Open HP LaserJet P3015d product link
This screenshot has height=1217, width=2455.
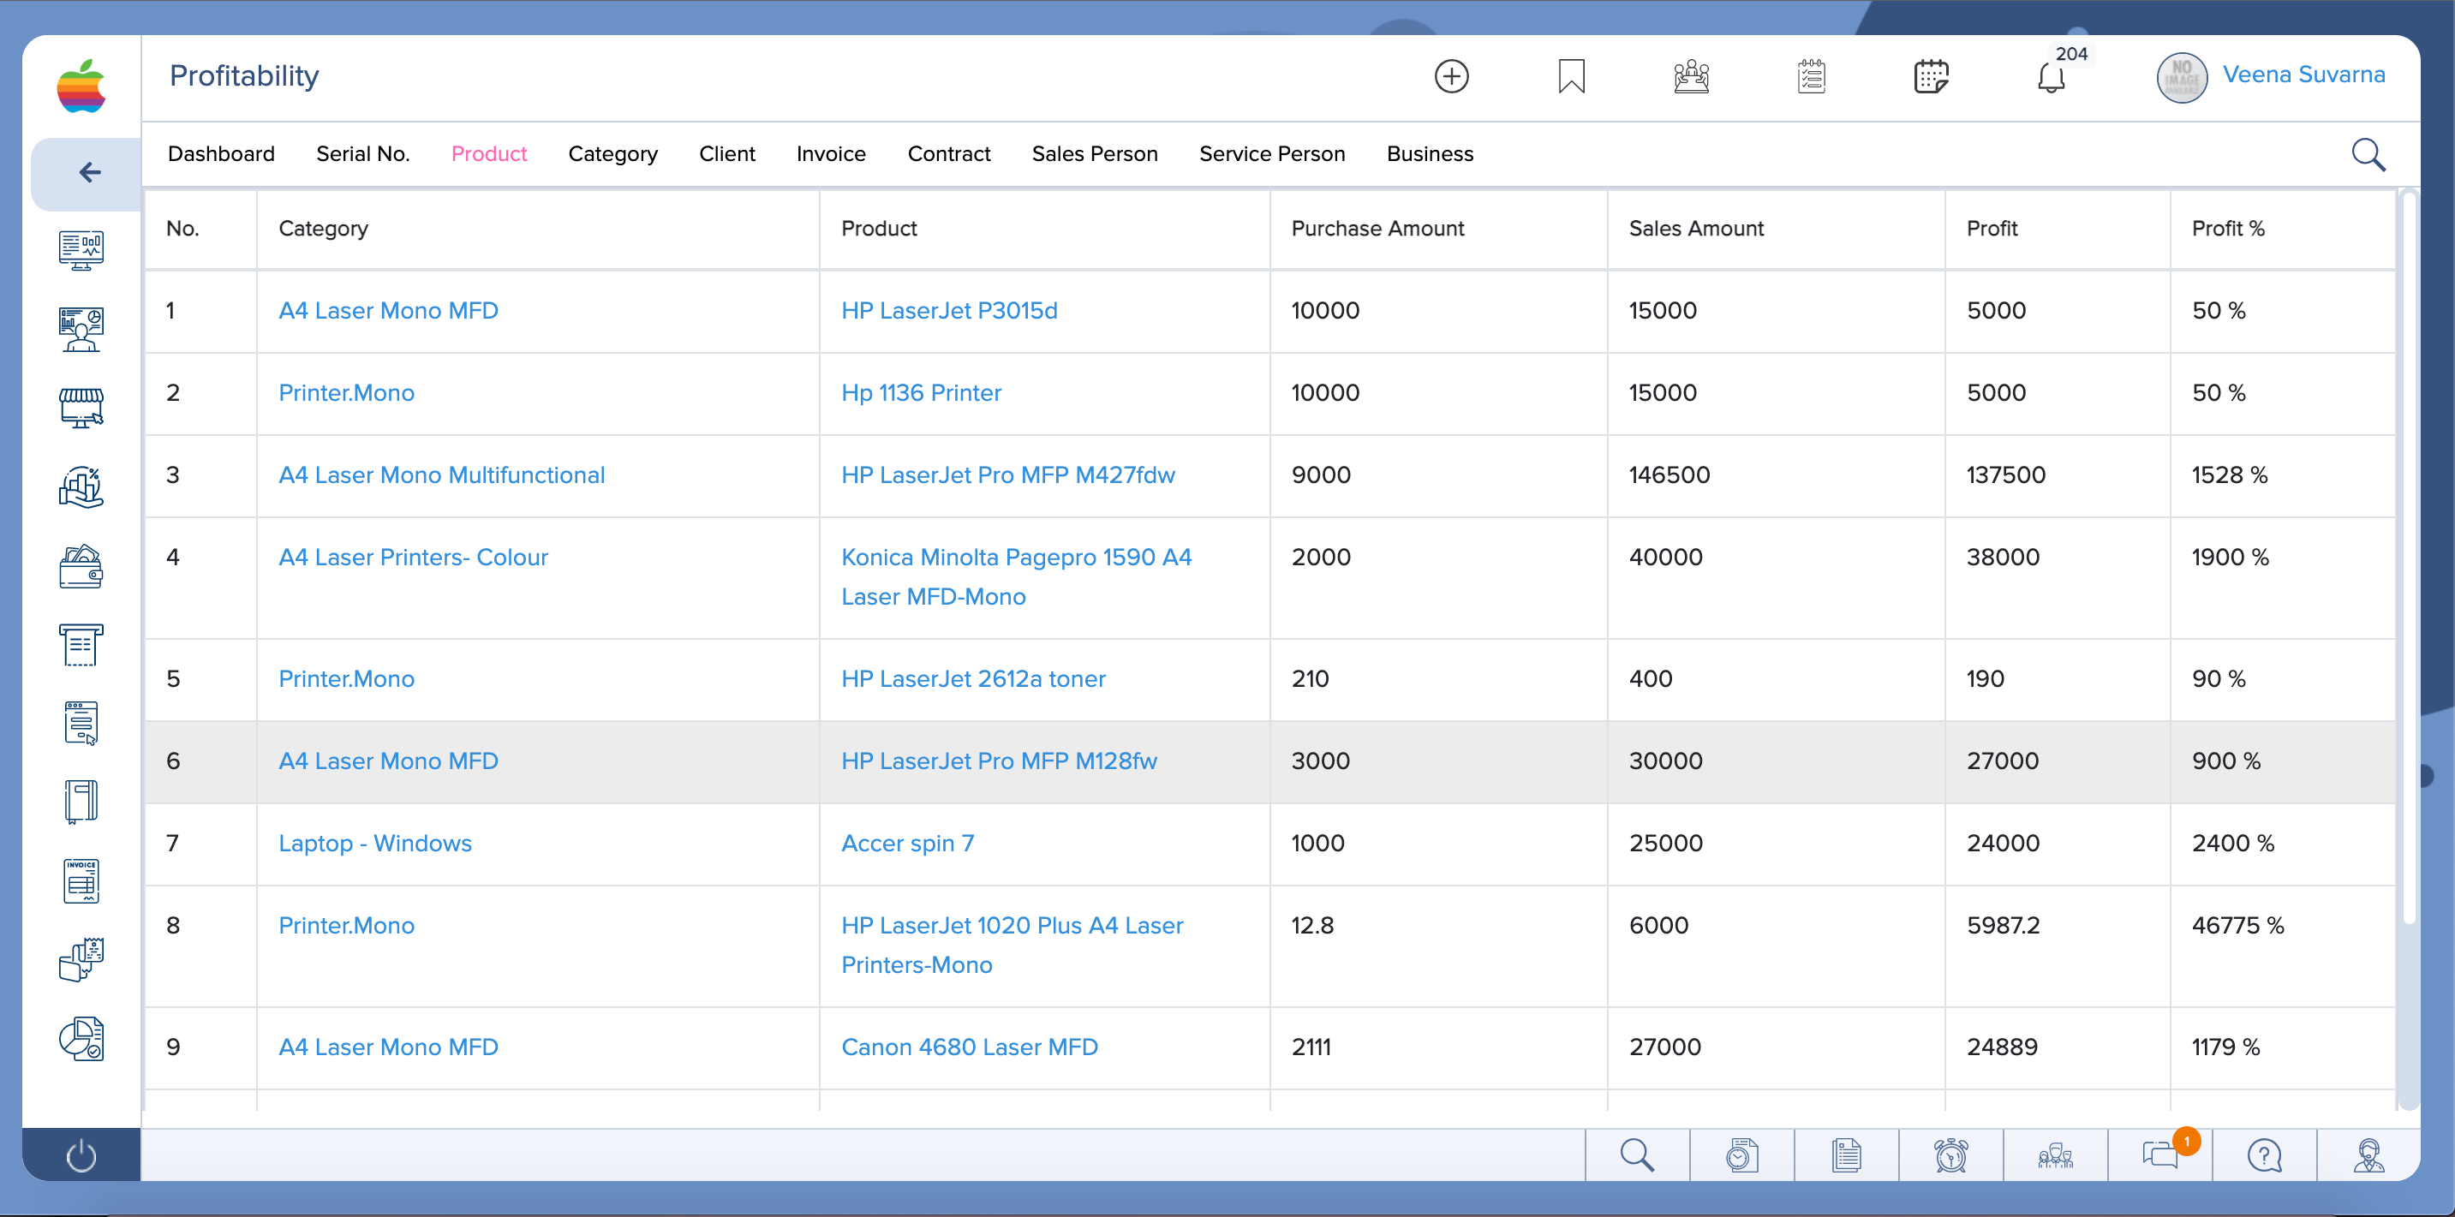click(949, 311)
